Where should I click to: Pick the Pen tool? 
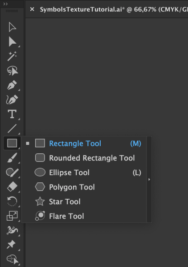12,85
